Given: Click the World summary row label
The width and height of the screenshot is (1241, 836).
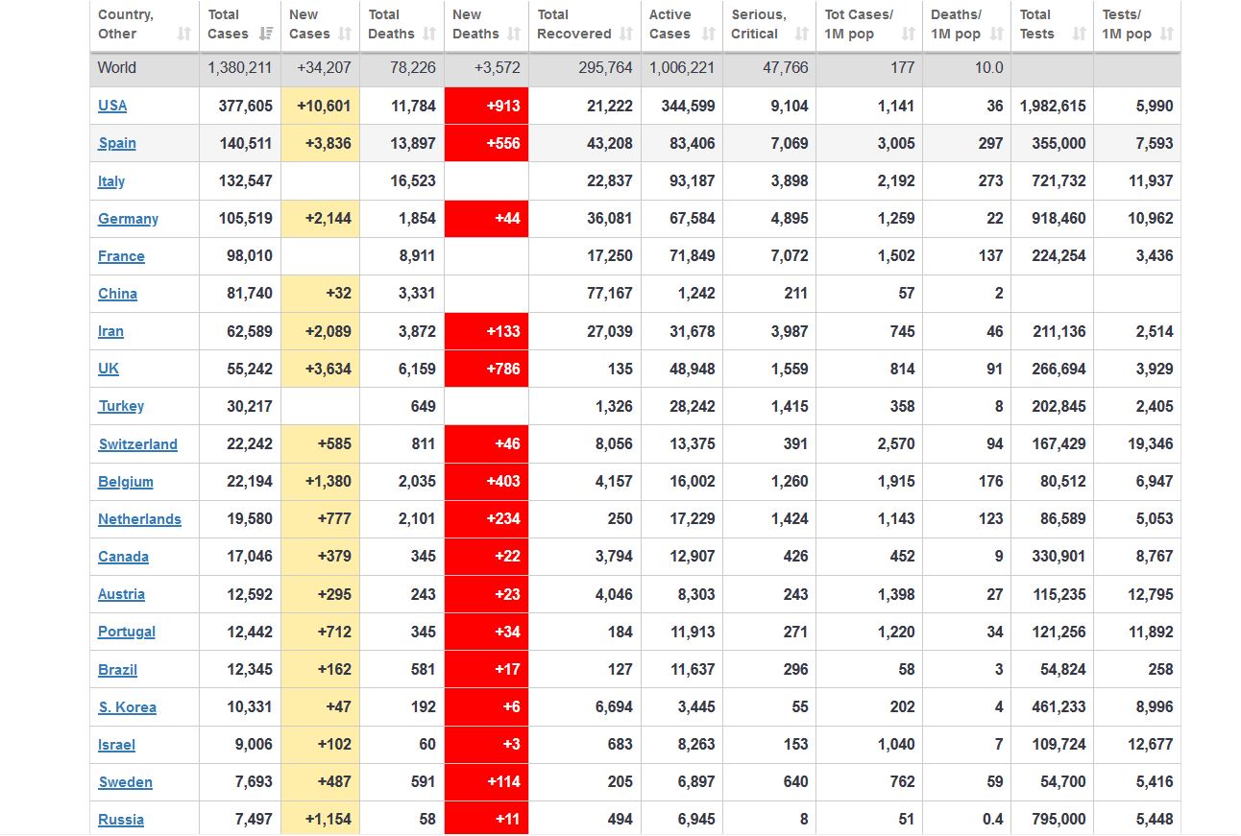Looking at the screenshot, I should coord(117,68).
